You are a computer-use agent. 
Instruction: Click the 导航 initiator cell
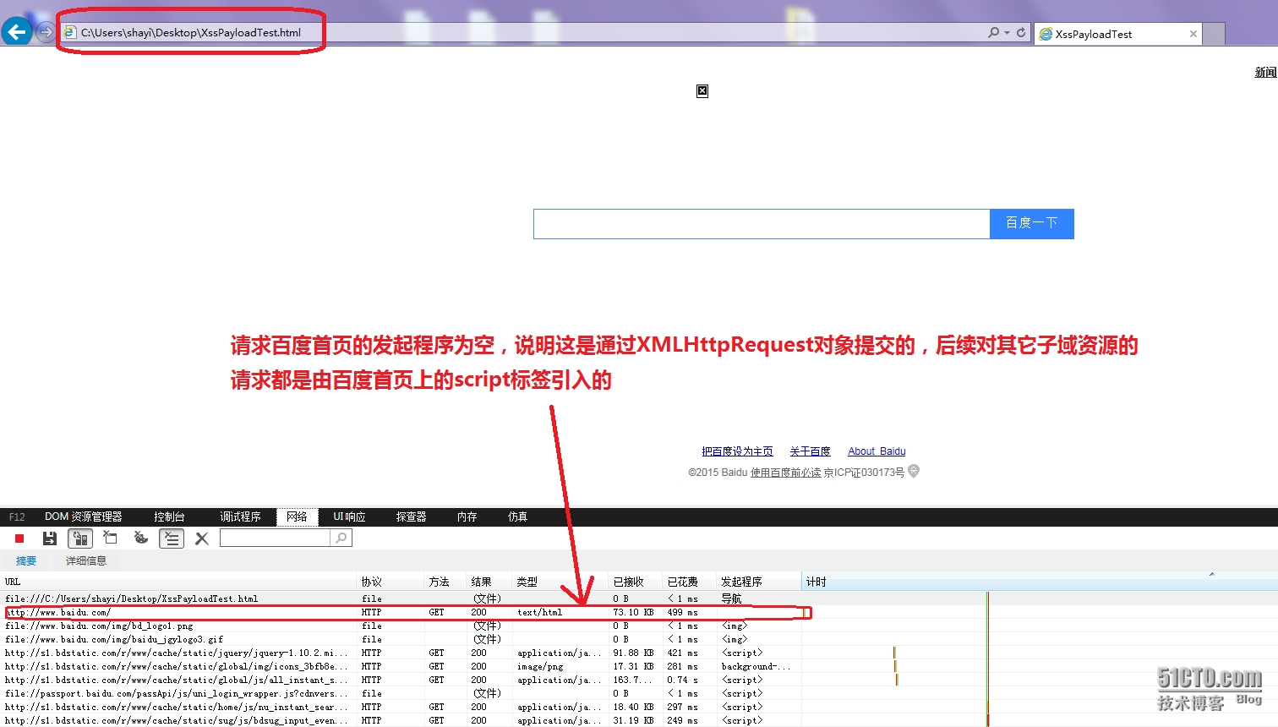point(731,599)
